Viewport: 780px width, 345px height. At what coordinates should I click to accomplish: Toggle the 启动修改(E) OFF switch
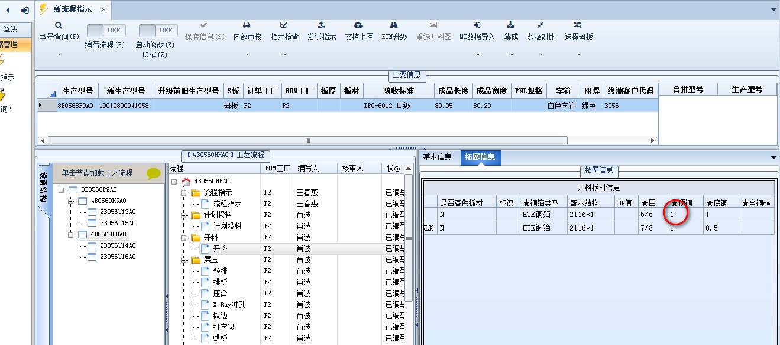158,30
